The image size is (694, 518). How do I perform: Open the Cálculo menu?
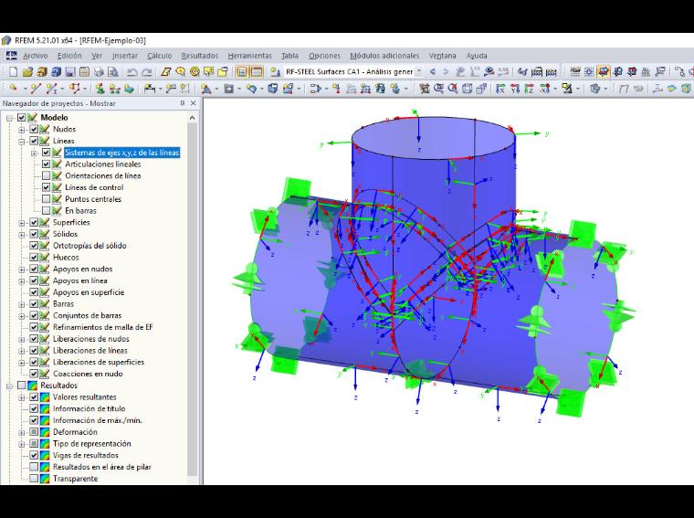[x=159, y=56]
